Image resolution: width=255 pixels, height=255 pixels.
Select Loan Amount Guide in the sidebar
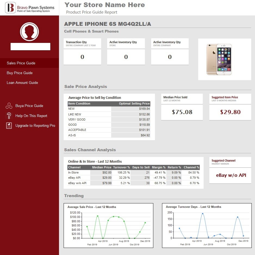(22, 83)
